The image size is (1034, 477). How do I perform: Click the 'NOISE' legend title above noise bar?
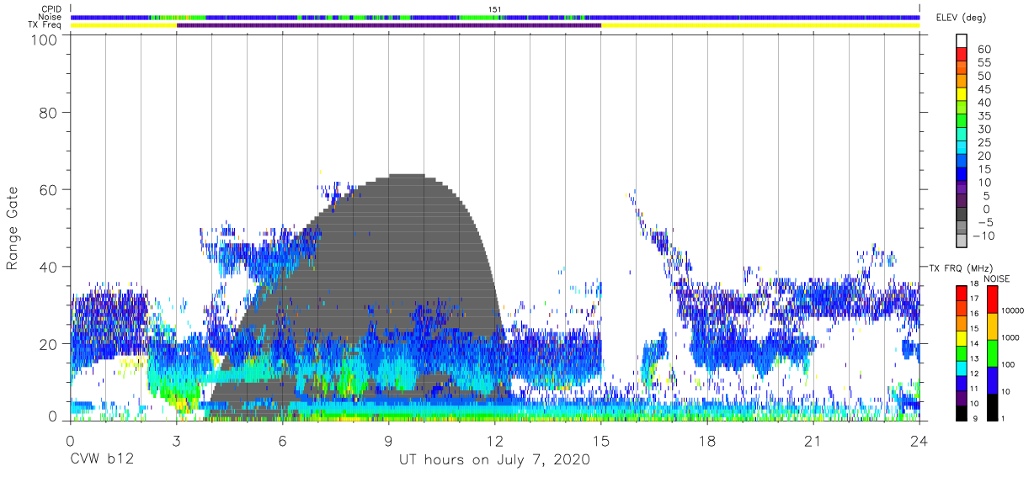[x=998, y=278]
